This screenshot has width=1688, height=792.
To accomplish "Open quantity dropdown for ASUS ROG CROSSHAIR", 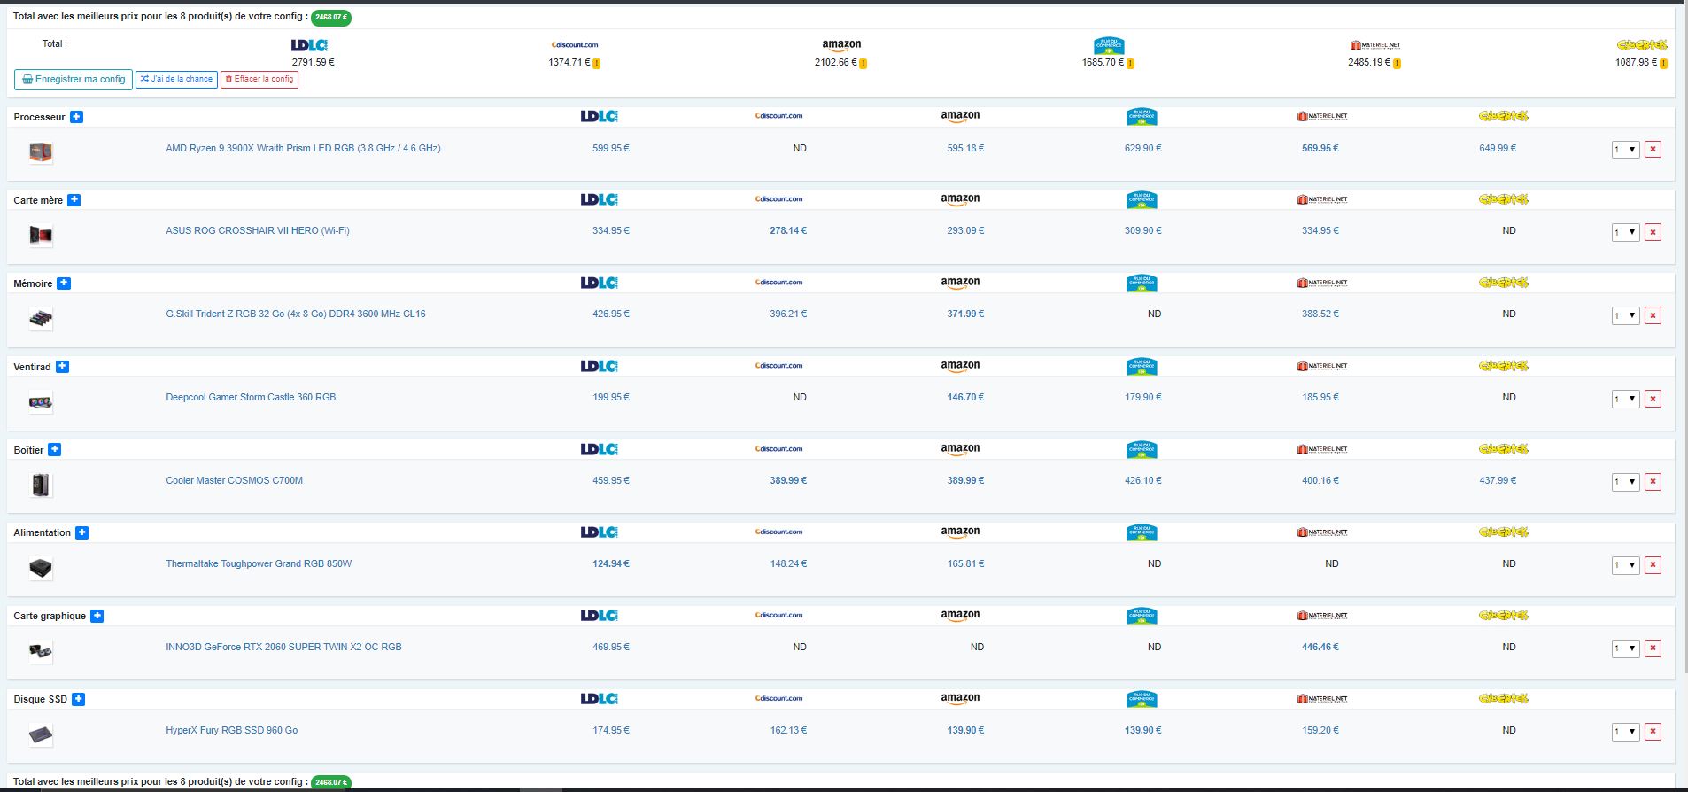I will pyautogui.click(x=1625, y=232).
